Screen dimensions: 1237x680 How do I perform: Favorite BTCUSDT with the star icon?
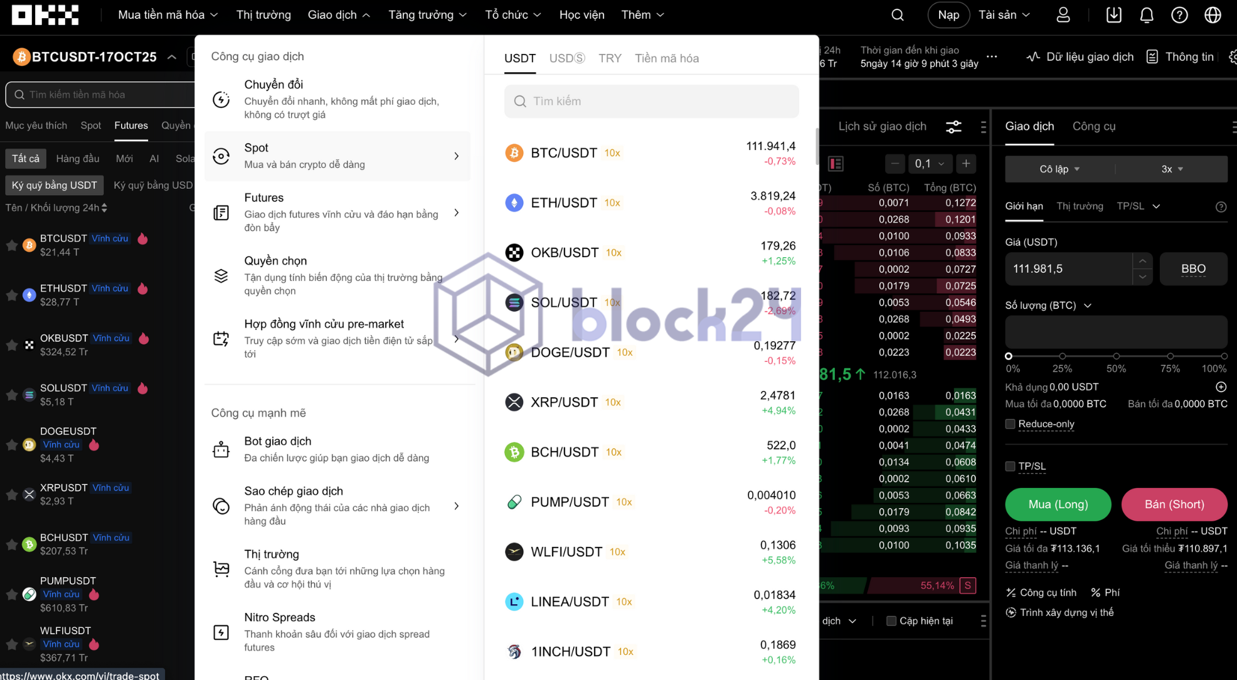pos(11,245)
